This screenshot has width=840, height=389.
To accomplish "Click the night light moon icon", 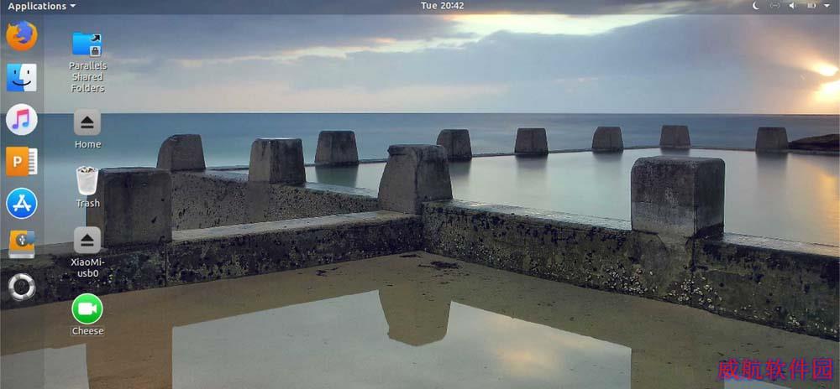I will point(756,6).
